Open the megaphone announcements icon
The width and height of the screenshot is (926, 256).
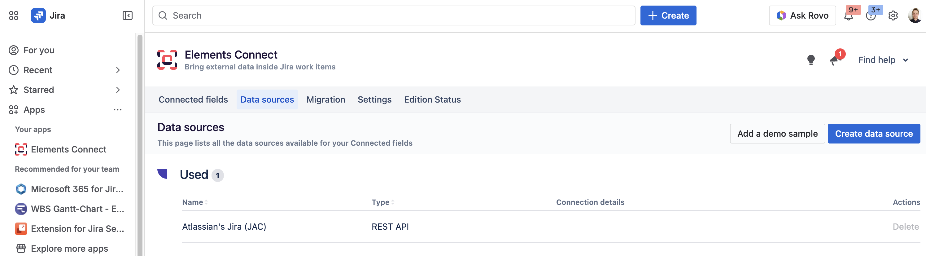point(834,60)
